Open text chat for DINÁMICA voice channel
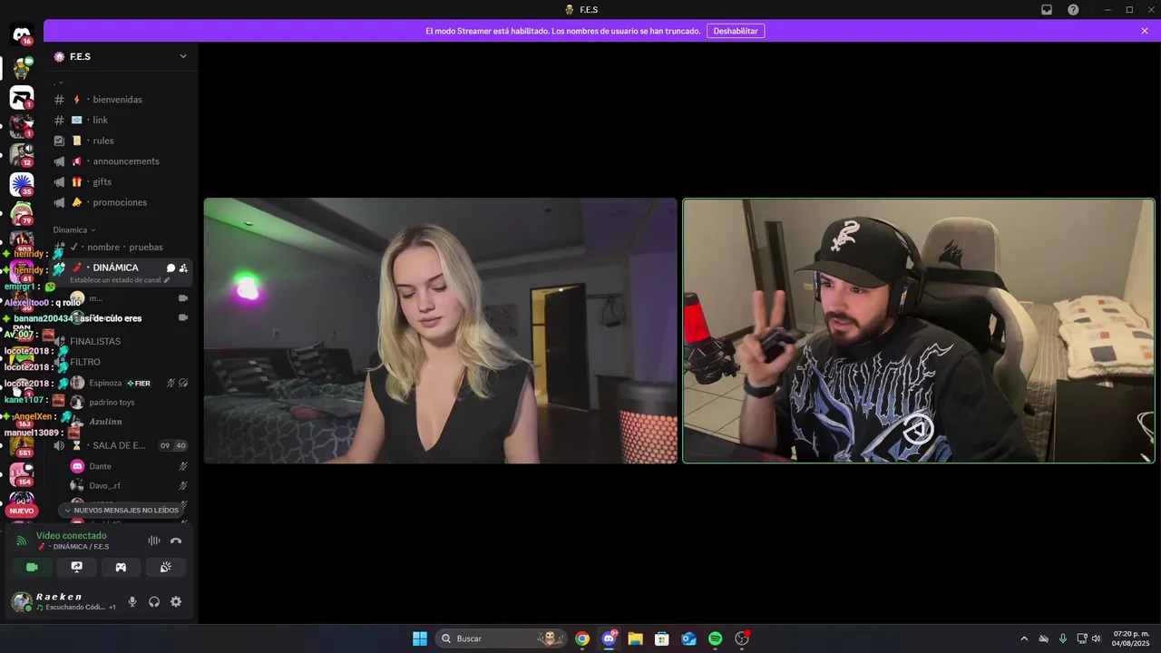This screenshot has width=1161, height=653. 171,268
